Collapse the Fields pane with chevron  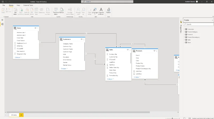[x=212, y=20]
